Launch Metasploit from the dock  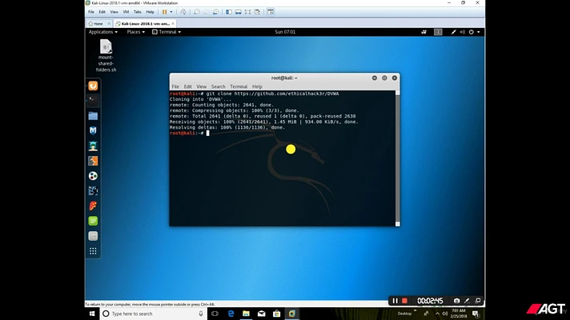pos(93,130)
